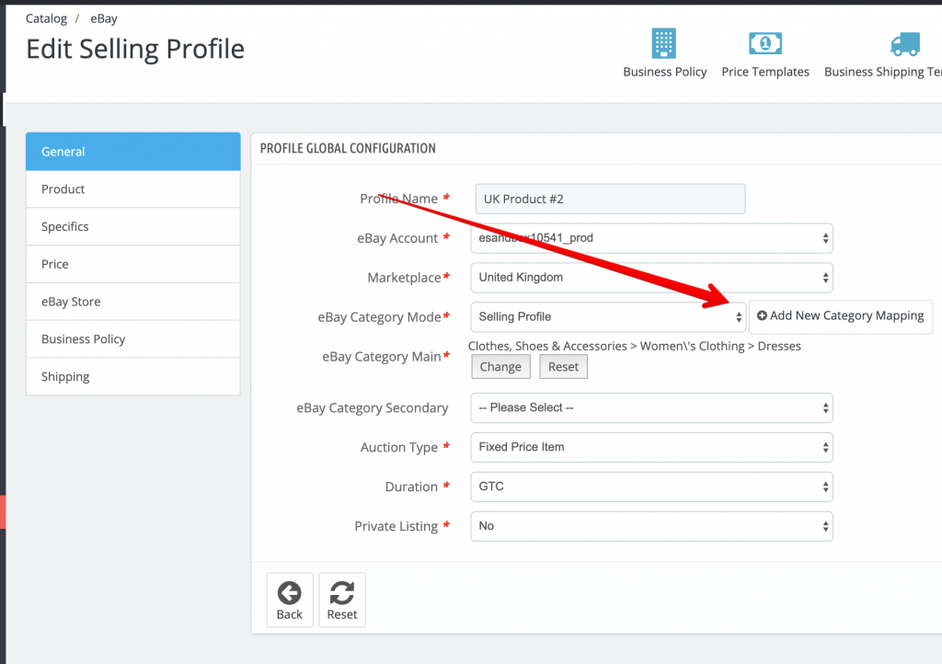Select the General sidebar tab
Screen dimensions: 942x664
pos(132,152)
